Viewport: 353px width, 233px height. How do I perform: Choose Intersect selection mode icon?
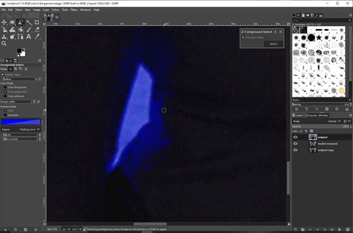point(26,69)
